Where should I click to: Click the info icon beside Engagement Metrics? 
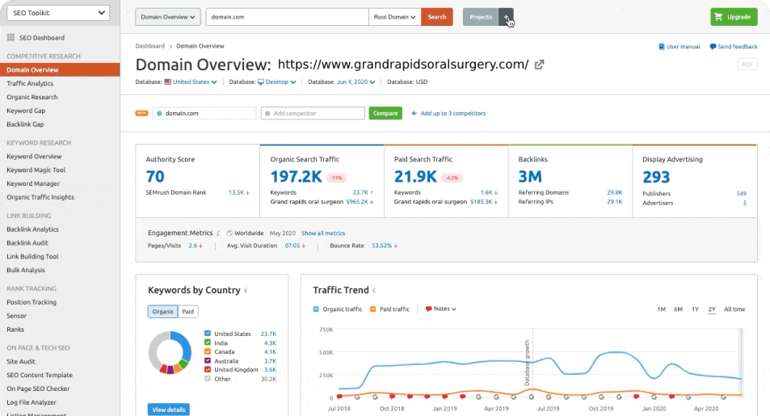point(218,233)
